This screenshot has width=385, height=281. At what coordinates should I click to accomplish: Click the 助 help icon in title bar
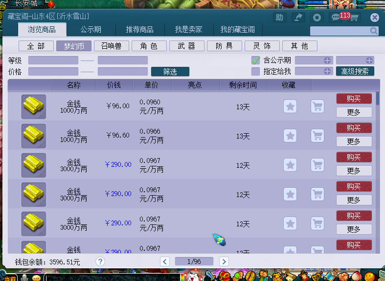coord(279,18)
